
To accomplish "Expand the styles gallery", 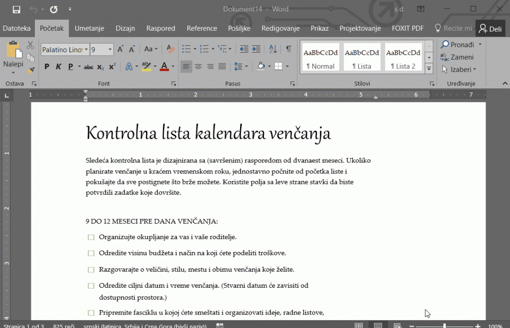I will coord(429,69).
